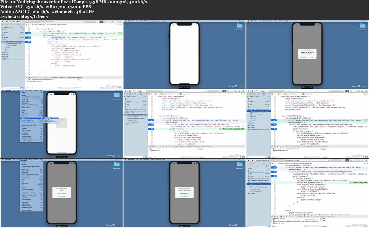
Task: Open Debug menu in Face ID permission alert frame
Action: tap(276, 21)
